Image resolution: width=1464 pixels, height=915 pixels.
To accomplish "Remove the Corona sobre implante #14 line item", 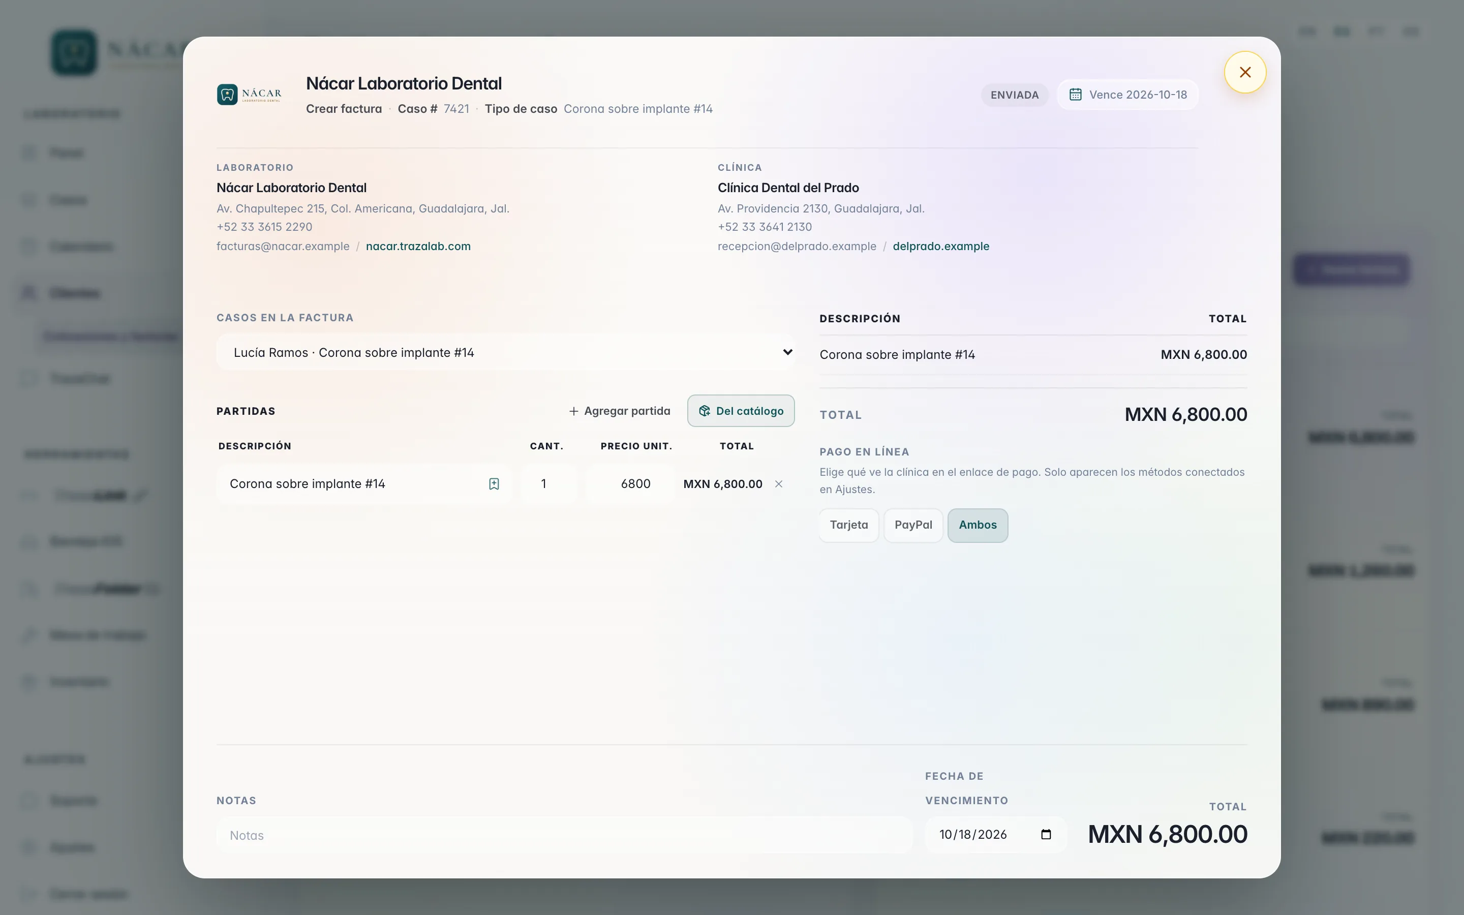I will [x=779, y=483].
